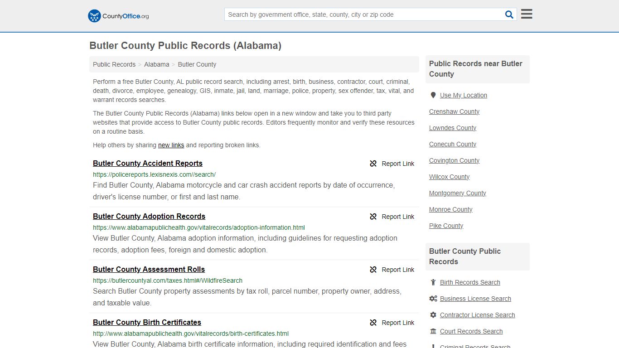The height and width of the screenshot is (348, 619).
Task: Go to Montgomery County records
Action: tap(458, 193)
